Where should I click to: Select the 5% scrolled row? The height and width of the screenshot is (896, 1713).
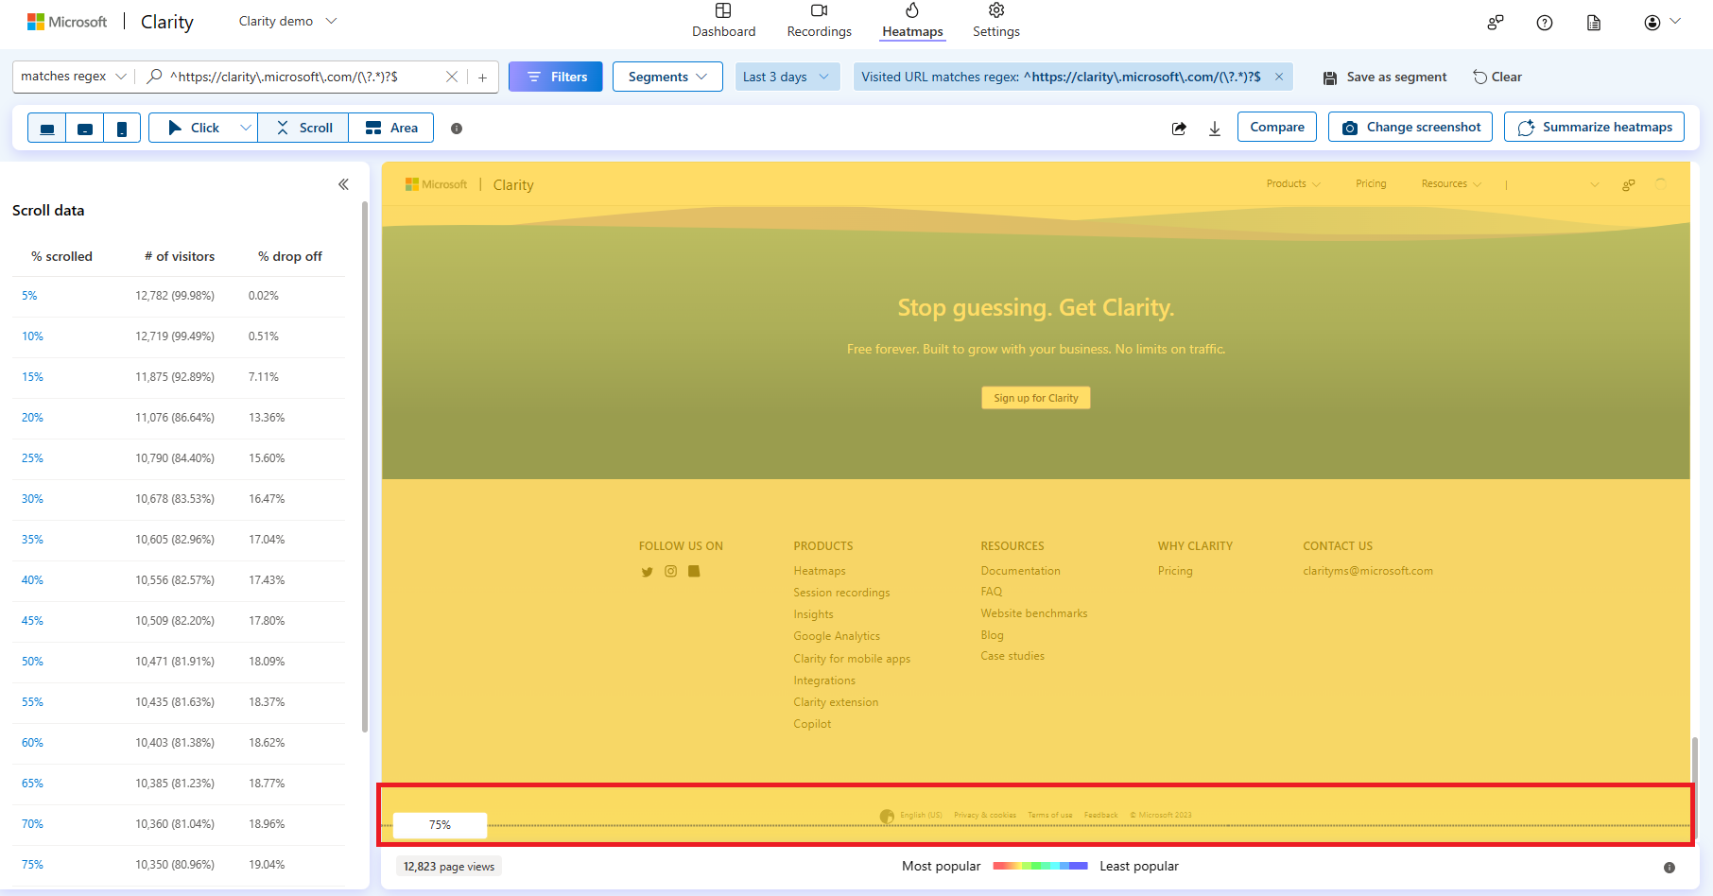tap(179, 296)
